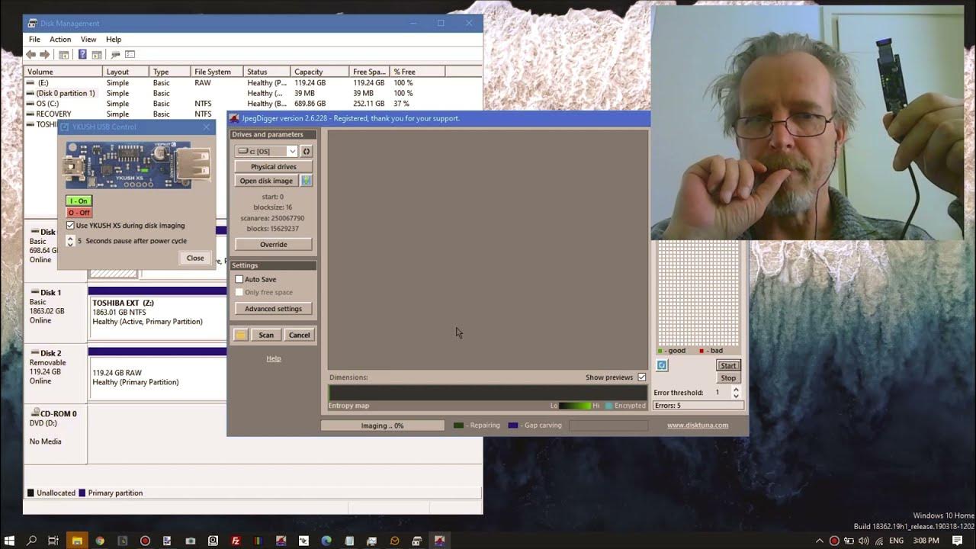Select (Disk 0 partition 1) row
The height and width of the screenshot is (549, 976).
pyautogui.click(x=252, y=93)
